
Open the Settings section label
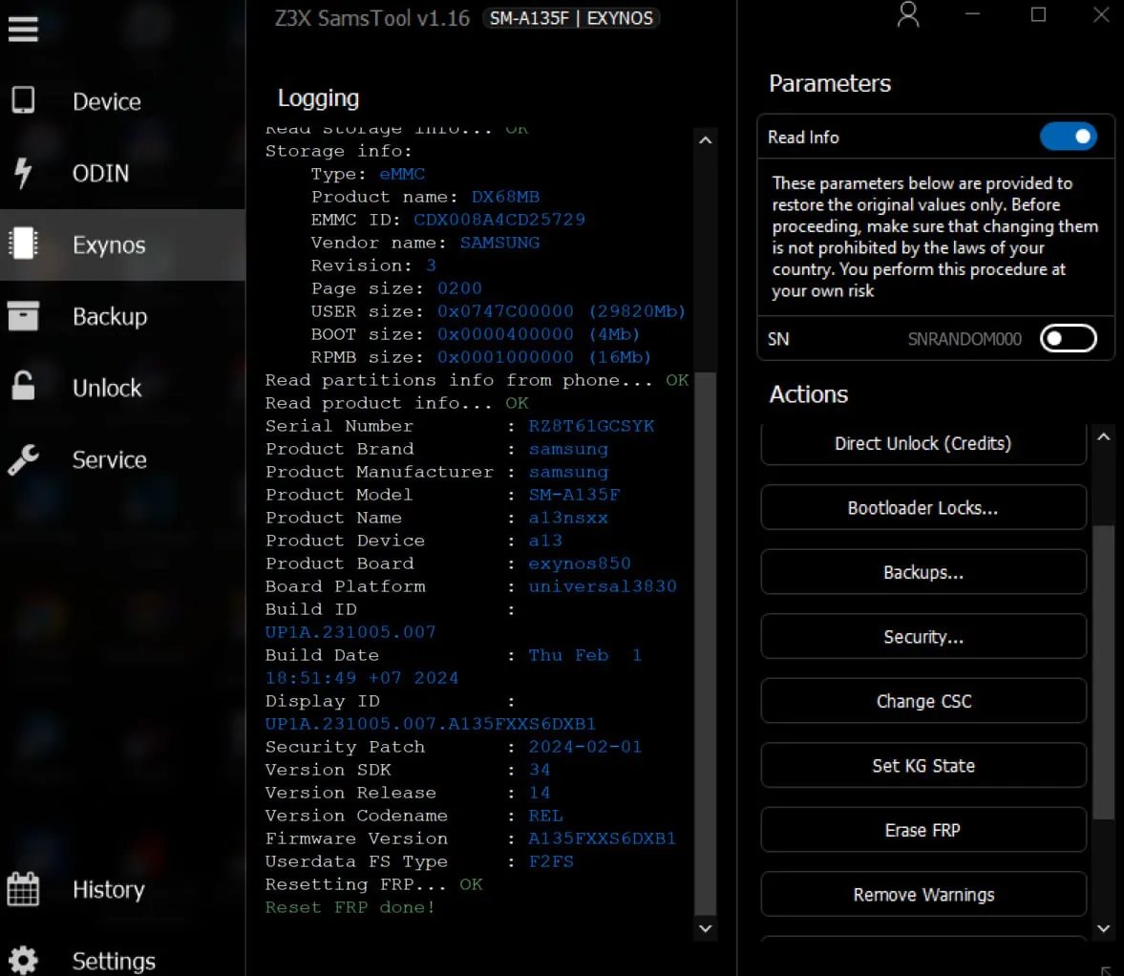114,962
